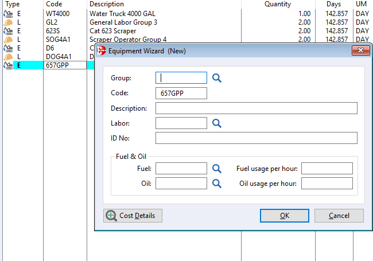Image resolution: width=373 pixels, height=261 pixels.
Task: Cancel the Equipment Wizard
Action: click(339, 216)
